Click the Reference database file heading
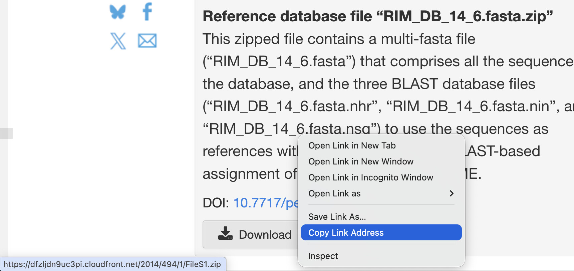This screenshot has width=574, height=271. 377,16
